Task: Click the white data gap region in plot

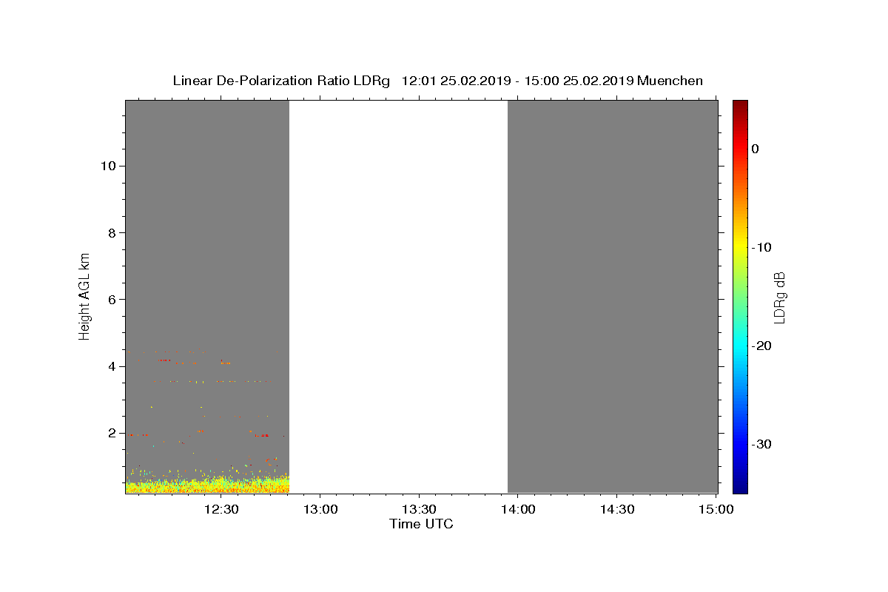Action: coord(398,296)
